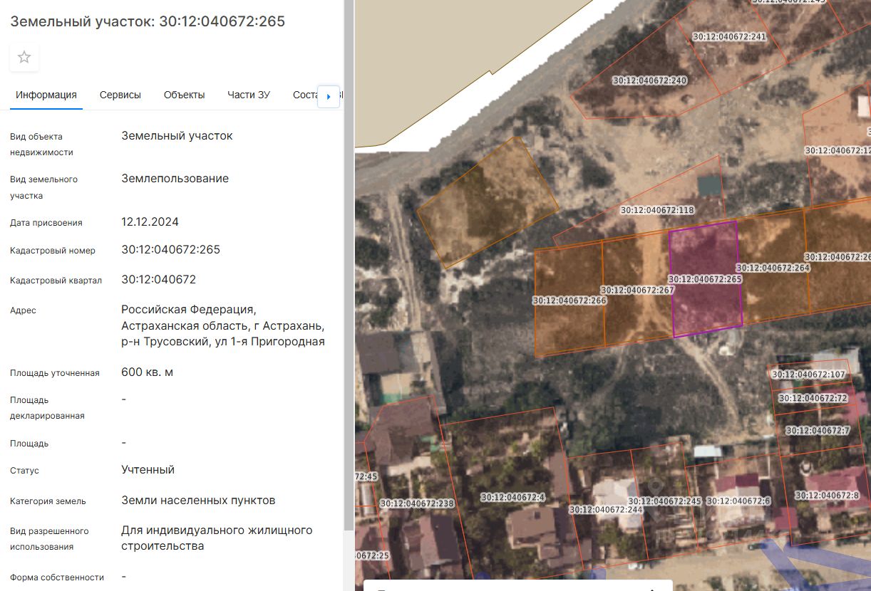This screenshot has width=871, height=591.
Task: Select map parcel label 30:12:040672:72
Action: tap(813, 398)
